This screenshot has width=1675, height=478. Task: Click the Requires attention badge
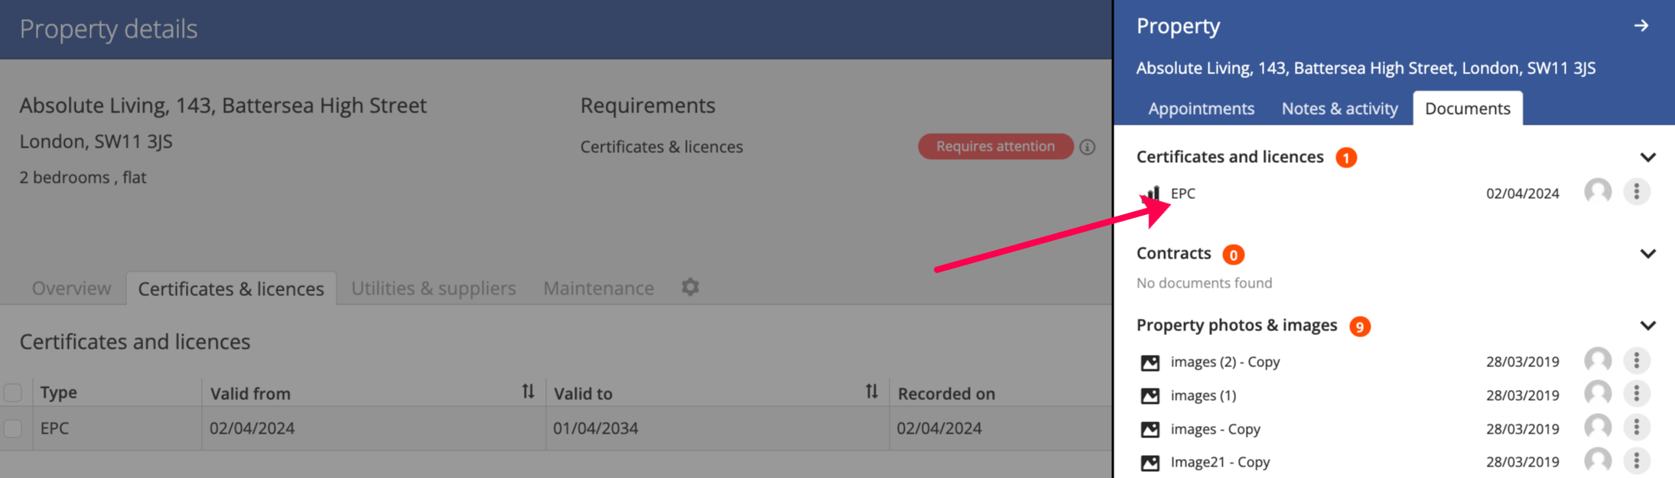(995, 146)
